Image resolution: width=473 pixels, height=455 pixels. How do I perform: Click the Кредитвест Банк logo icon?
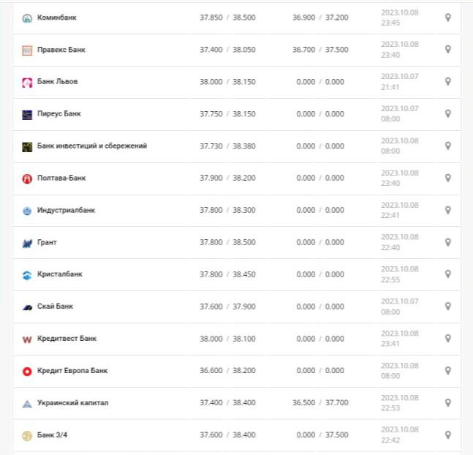(27, 339)
